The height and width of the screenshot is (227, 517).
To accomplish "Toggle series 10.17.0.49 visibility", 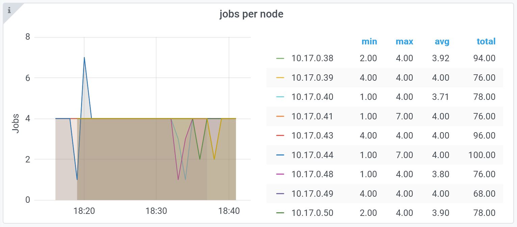I will click(x=312, y=194).
